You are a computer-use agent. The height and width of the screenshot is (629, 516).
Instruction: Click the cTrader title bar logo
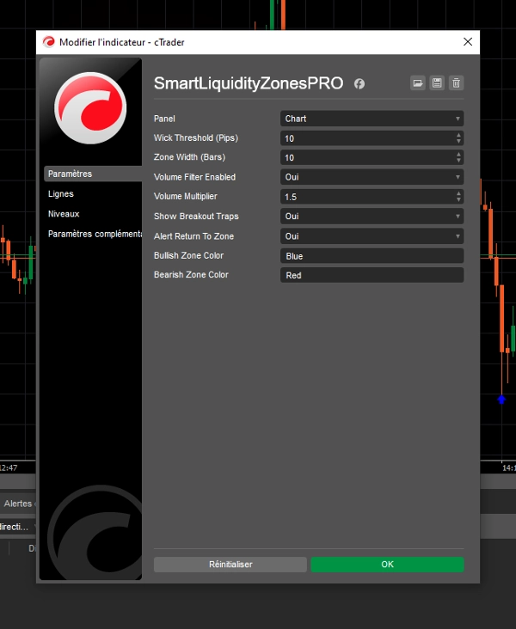[48, 42]
